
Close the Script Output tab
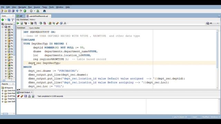pyautogui.click(x=32, y=92)
